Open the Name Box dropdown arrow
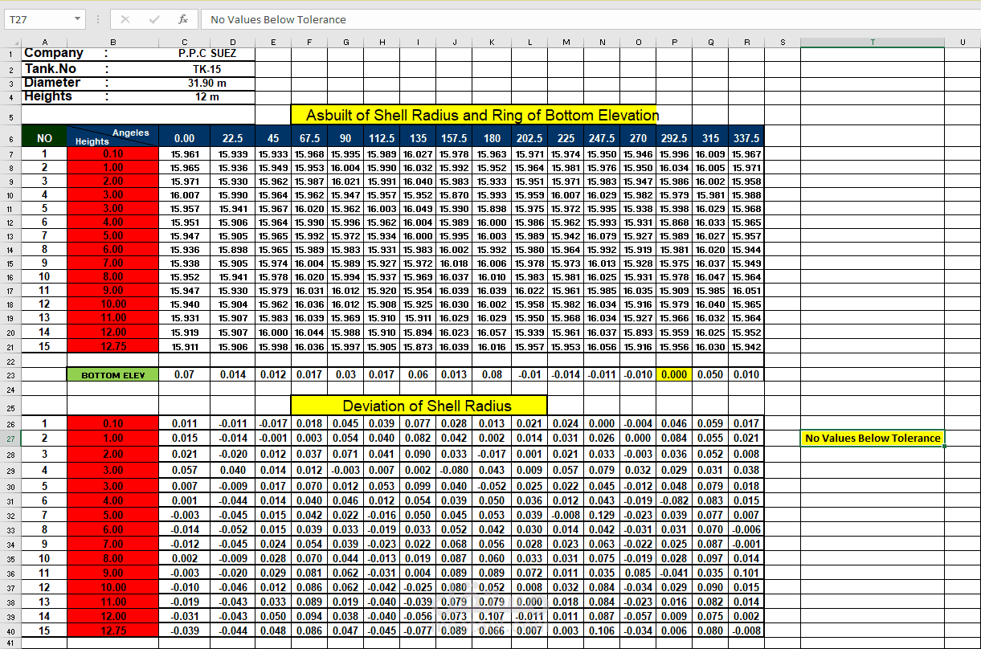 click(x=77, y=19)
